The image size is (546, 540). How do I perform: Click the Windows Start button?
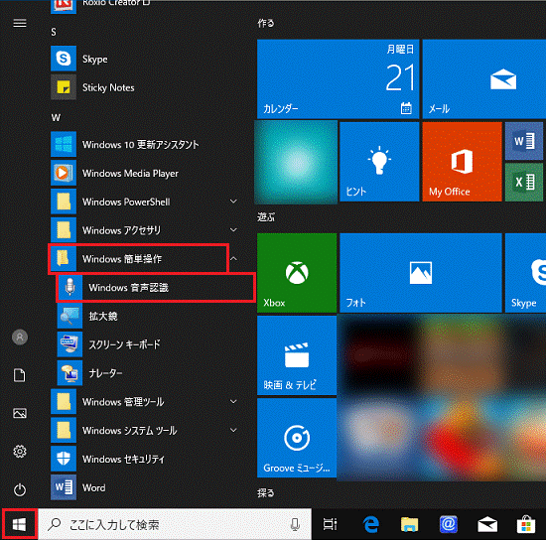19,524
